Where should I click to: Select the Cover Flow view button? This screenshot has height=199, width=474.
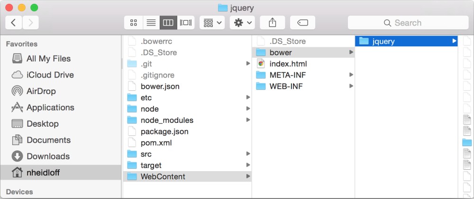click(186, 23)
